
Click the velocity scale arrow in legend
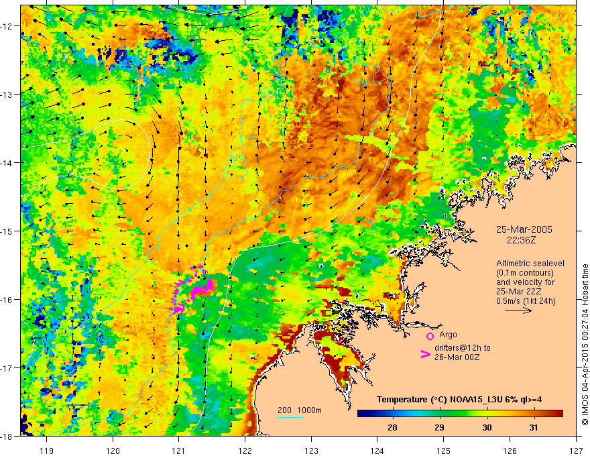pos(518,310)
